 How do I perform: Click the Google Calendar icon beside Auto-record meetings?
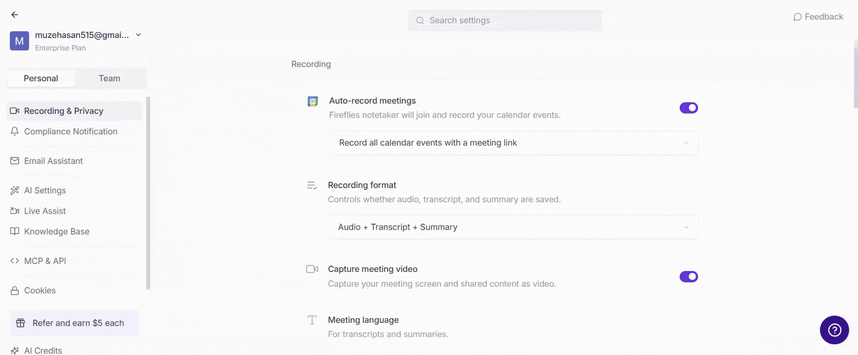313,101
